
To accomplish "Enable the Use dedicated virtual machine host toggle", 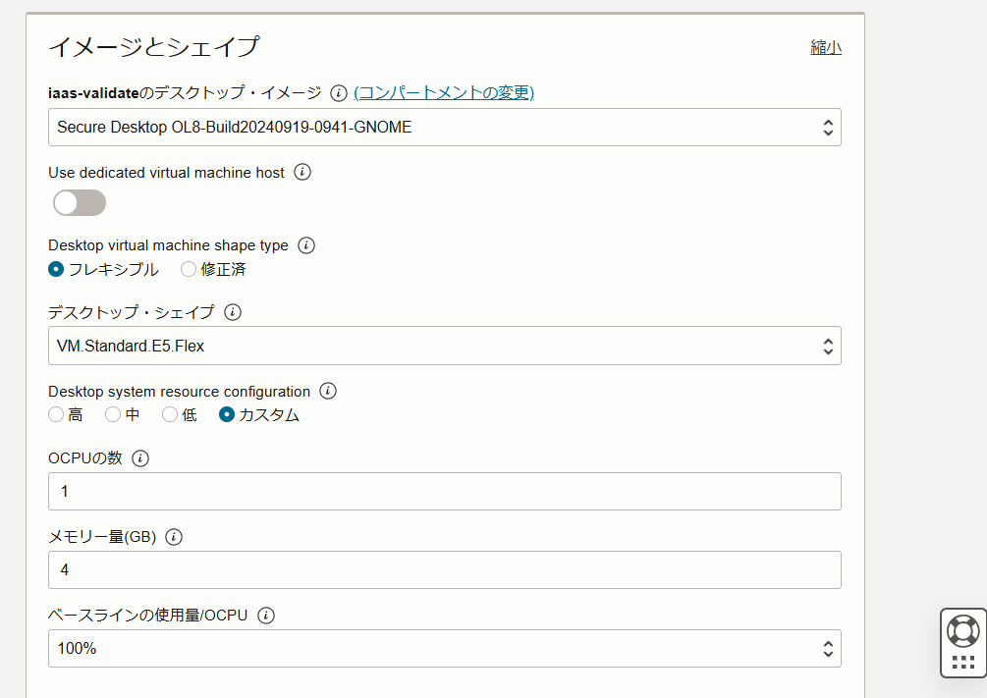I will pyautogui.click(x=79, y=202).
